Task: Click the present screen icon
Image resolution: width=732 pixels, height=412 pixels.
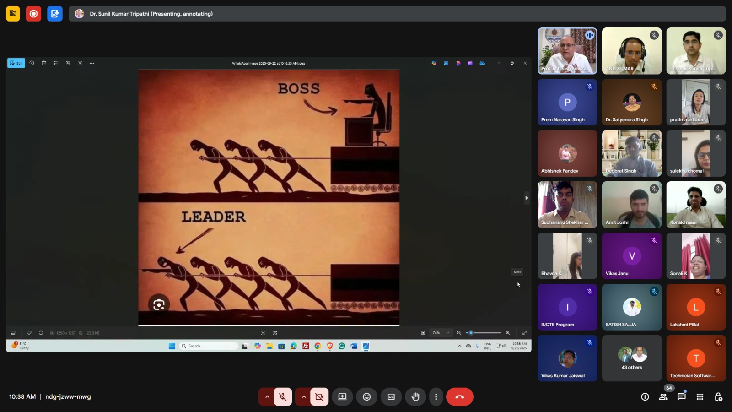Action: (342, 397)
